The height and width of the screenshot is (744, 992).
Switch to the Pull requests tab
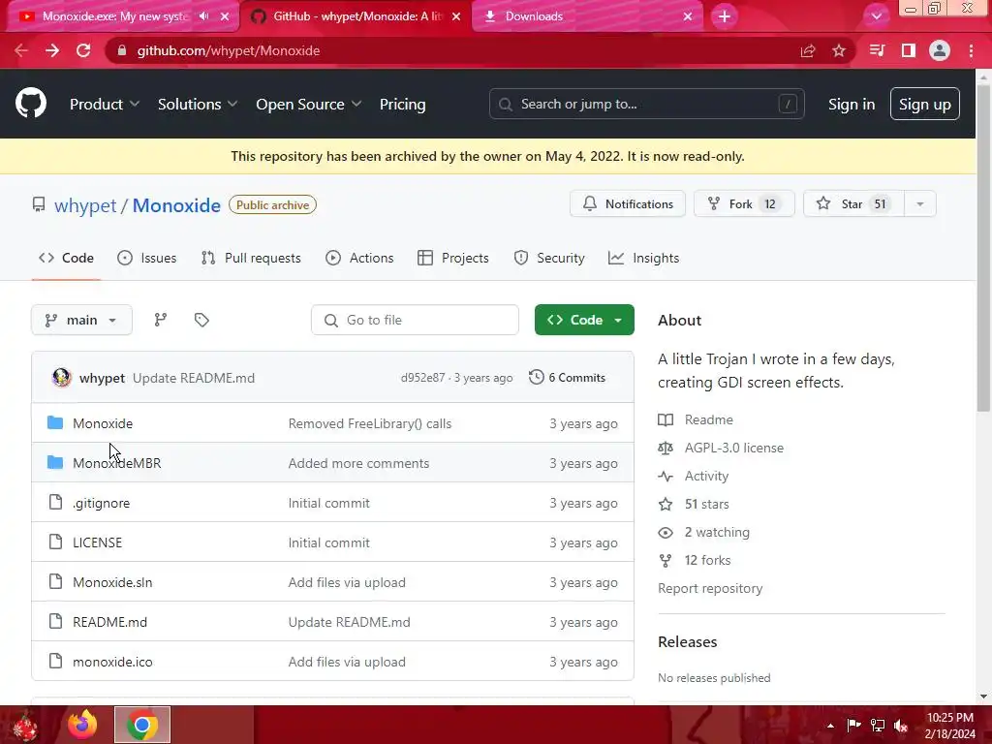coord(251,258)
